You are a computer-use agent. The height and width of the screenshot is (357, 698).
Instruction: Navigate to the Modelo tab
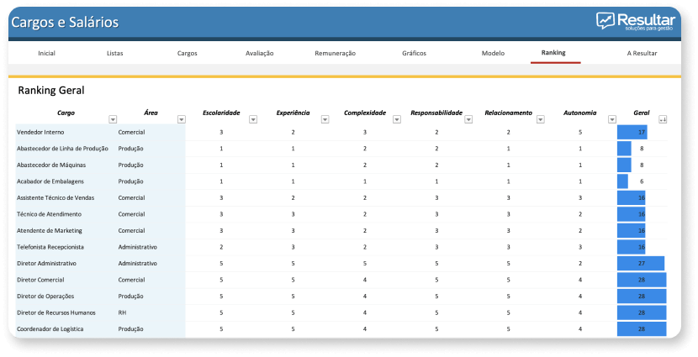point(493,53)
